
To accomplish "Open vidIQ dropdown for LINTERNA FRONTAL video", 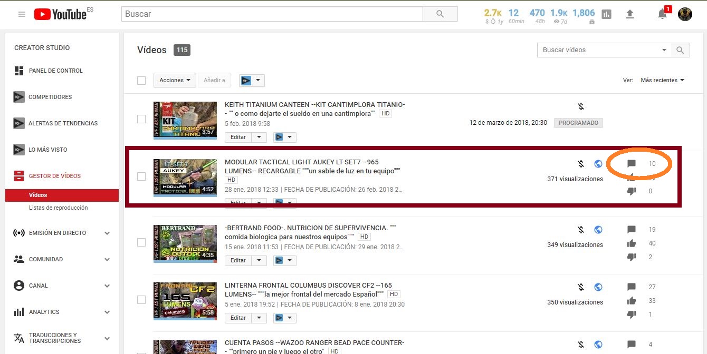I will click(284, 318).
